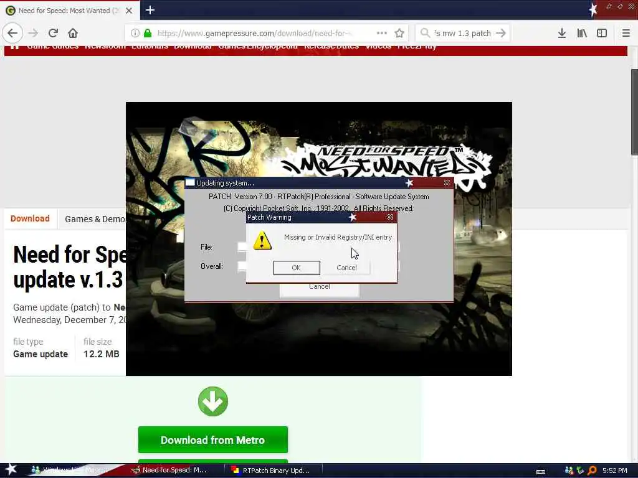This screenshot has width=638, height=478.
Task: Go back to the previous page
Action: (x=12, y=33)
